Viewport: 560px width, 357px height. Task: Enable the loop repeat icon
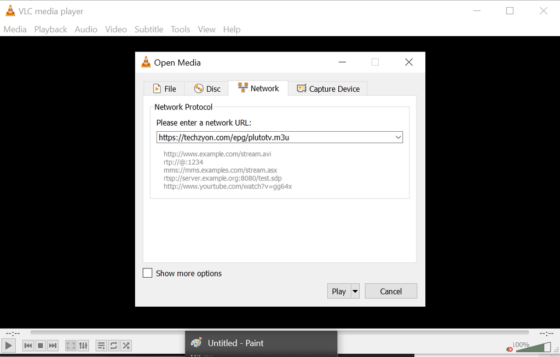coord(113,345)
